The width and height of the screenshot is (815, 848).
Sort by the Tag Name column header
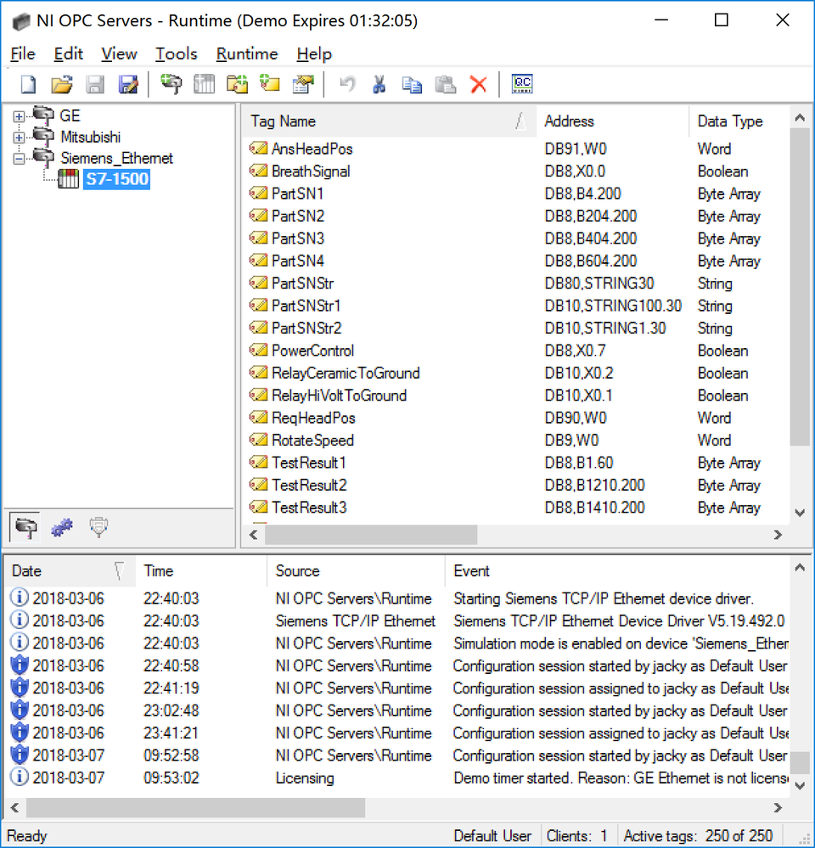coord(388,121)
